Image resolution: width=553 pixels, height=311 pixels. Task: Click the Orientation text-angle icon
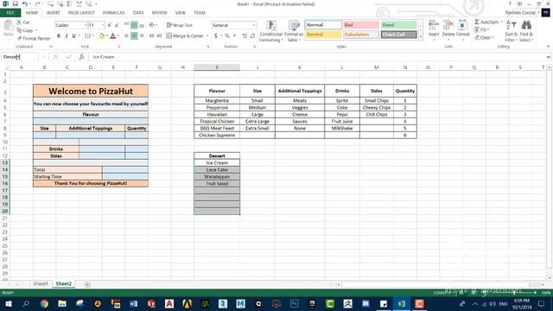(x=152, y=25)
